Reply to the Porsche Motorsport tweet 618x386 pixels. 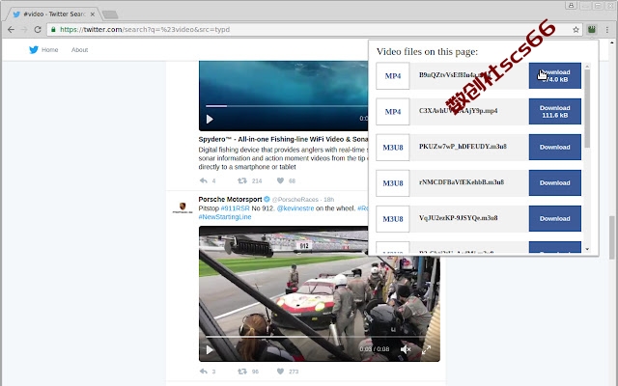(204, 371)
